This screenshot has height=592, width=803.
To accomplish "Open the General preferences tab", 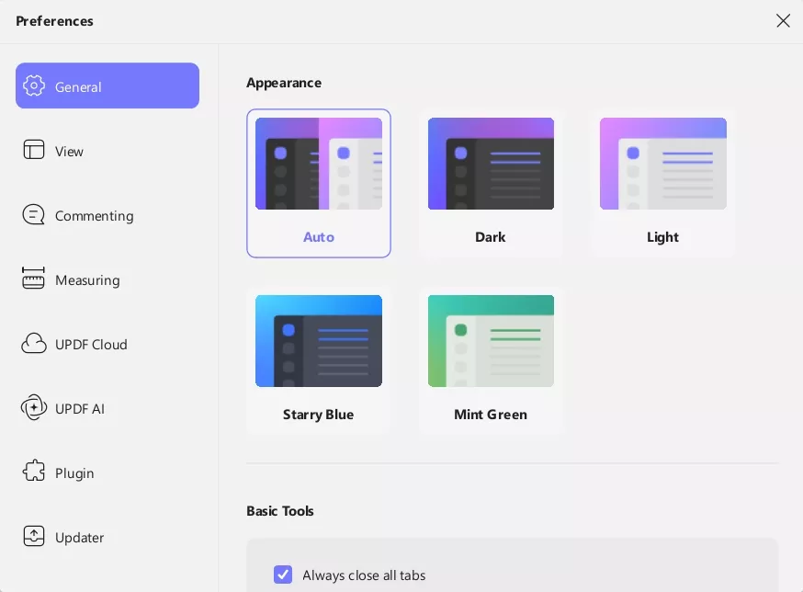I will (x=107, y=85).
